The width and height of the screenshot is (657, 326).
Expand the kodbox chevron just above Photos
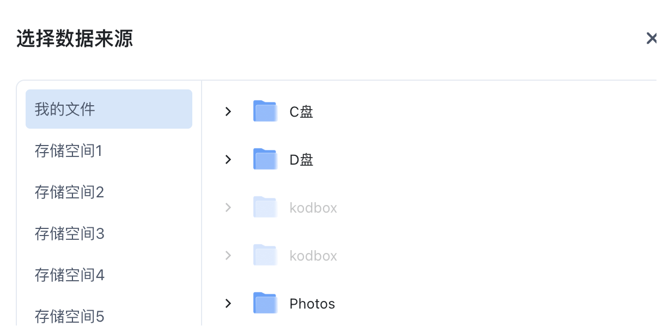click(x=228, y=255)
